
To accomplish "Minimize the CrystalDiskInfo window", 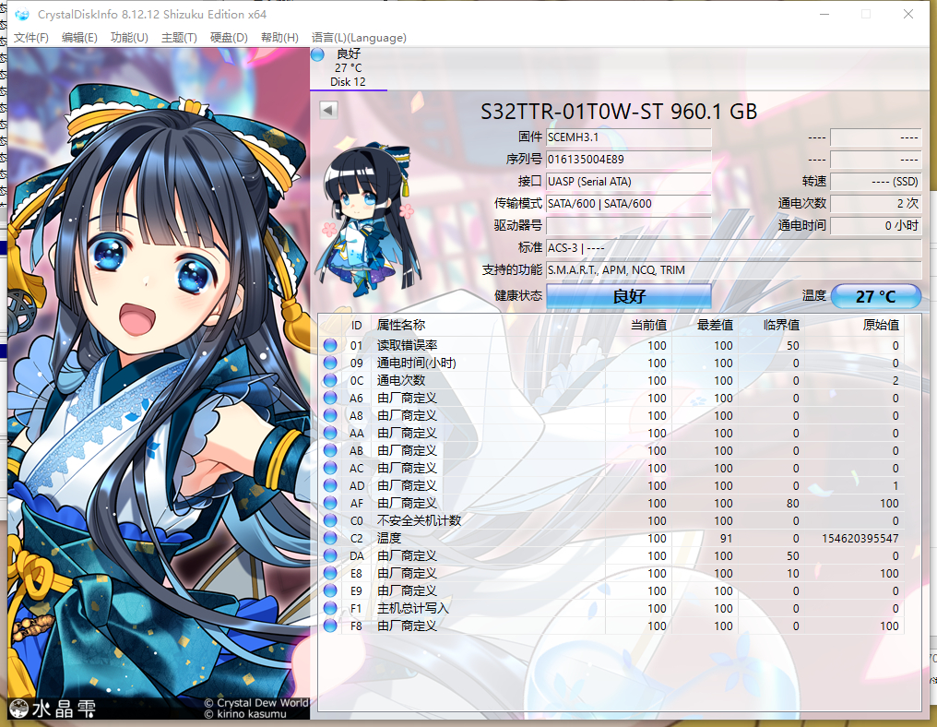I will (x=824, y=14).
